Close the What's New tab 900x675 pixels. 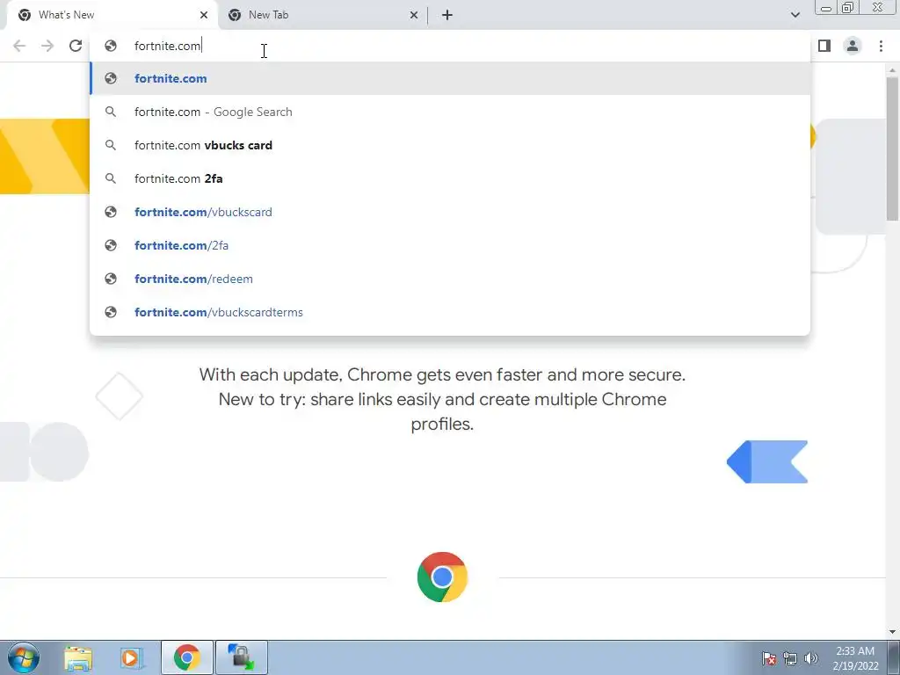pos(204,15)
